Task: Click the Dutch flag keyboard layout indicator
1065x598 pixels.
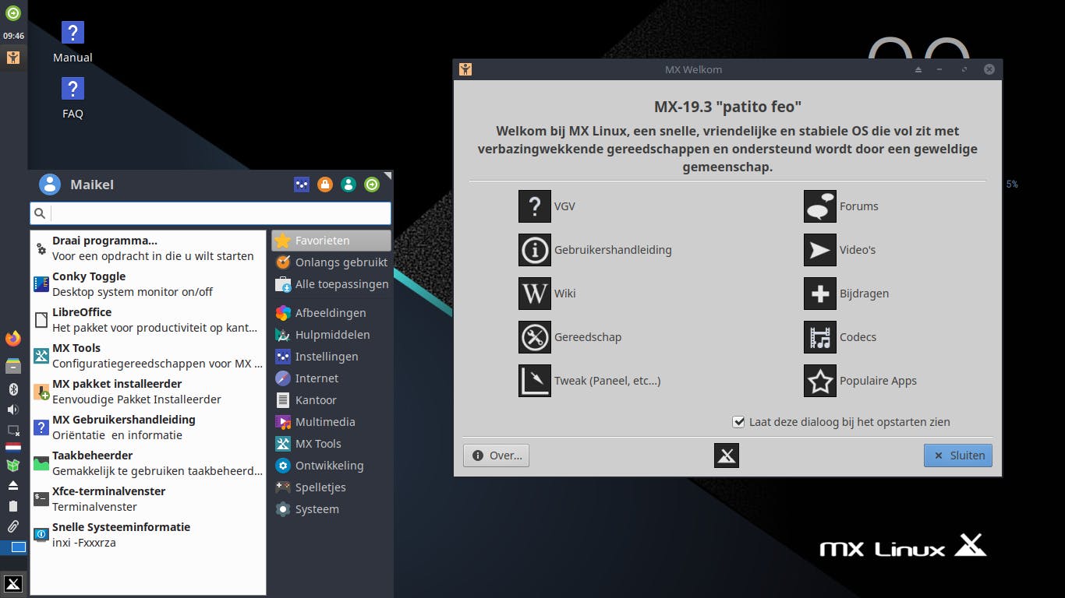Action: tap(13, 448)
